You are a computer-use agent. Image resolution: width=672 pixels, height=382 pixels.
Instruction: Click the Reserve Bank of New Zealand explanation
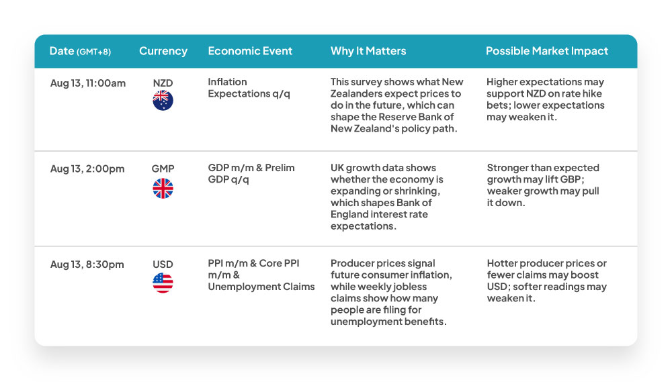397,105
